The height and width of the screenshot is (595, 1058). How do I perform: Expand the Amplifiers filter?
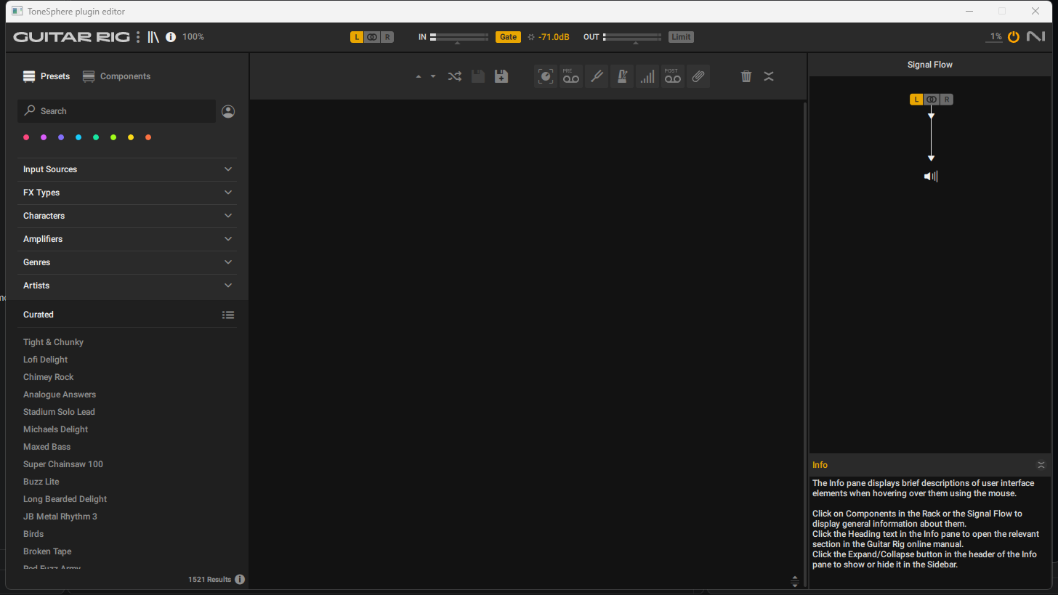click(x=127, y=239)
